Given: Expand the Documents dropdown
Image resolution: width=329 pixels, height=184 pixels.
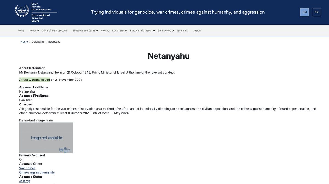Looking at the screenshot, I should tap(120, 30).
